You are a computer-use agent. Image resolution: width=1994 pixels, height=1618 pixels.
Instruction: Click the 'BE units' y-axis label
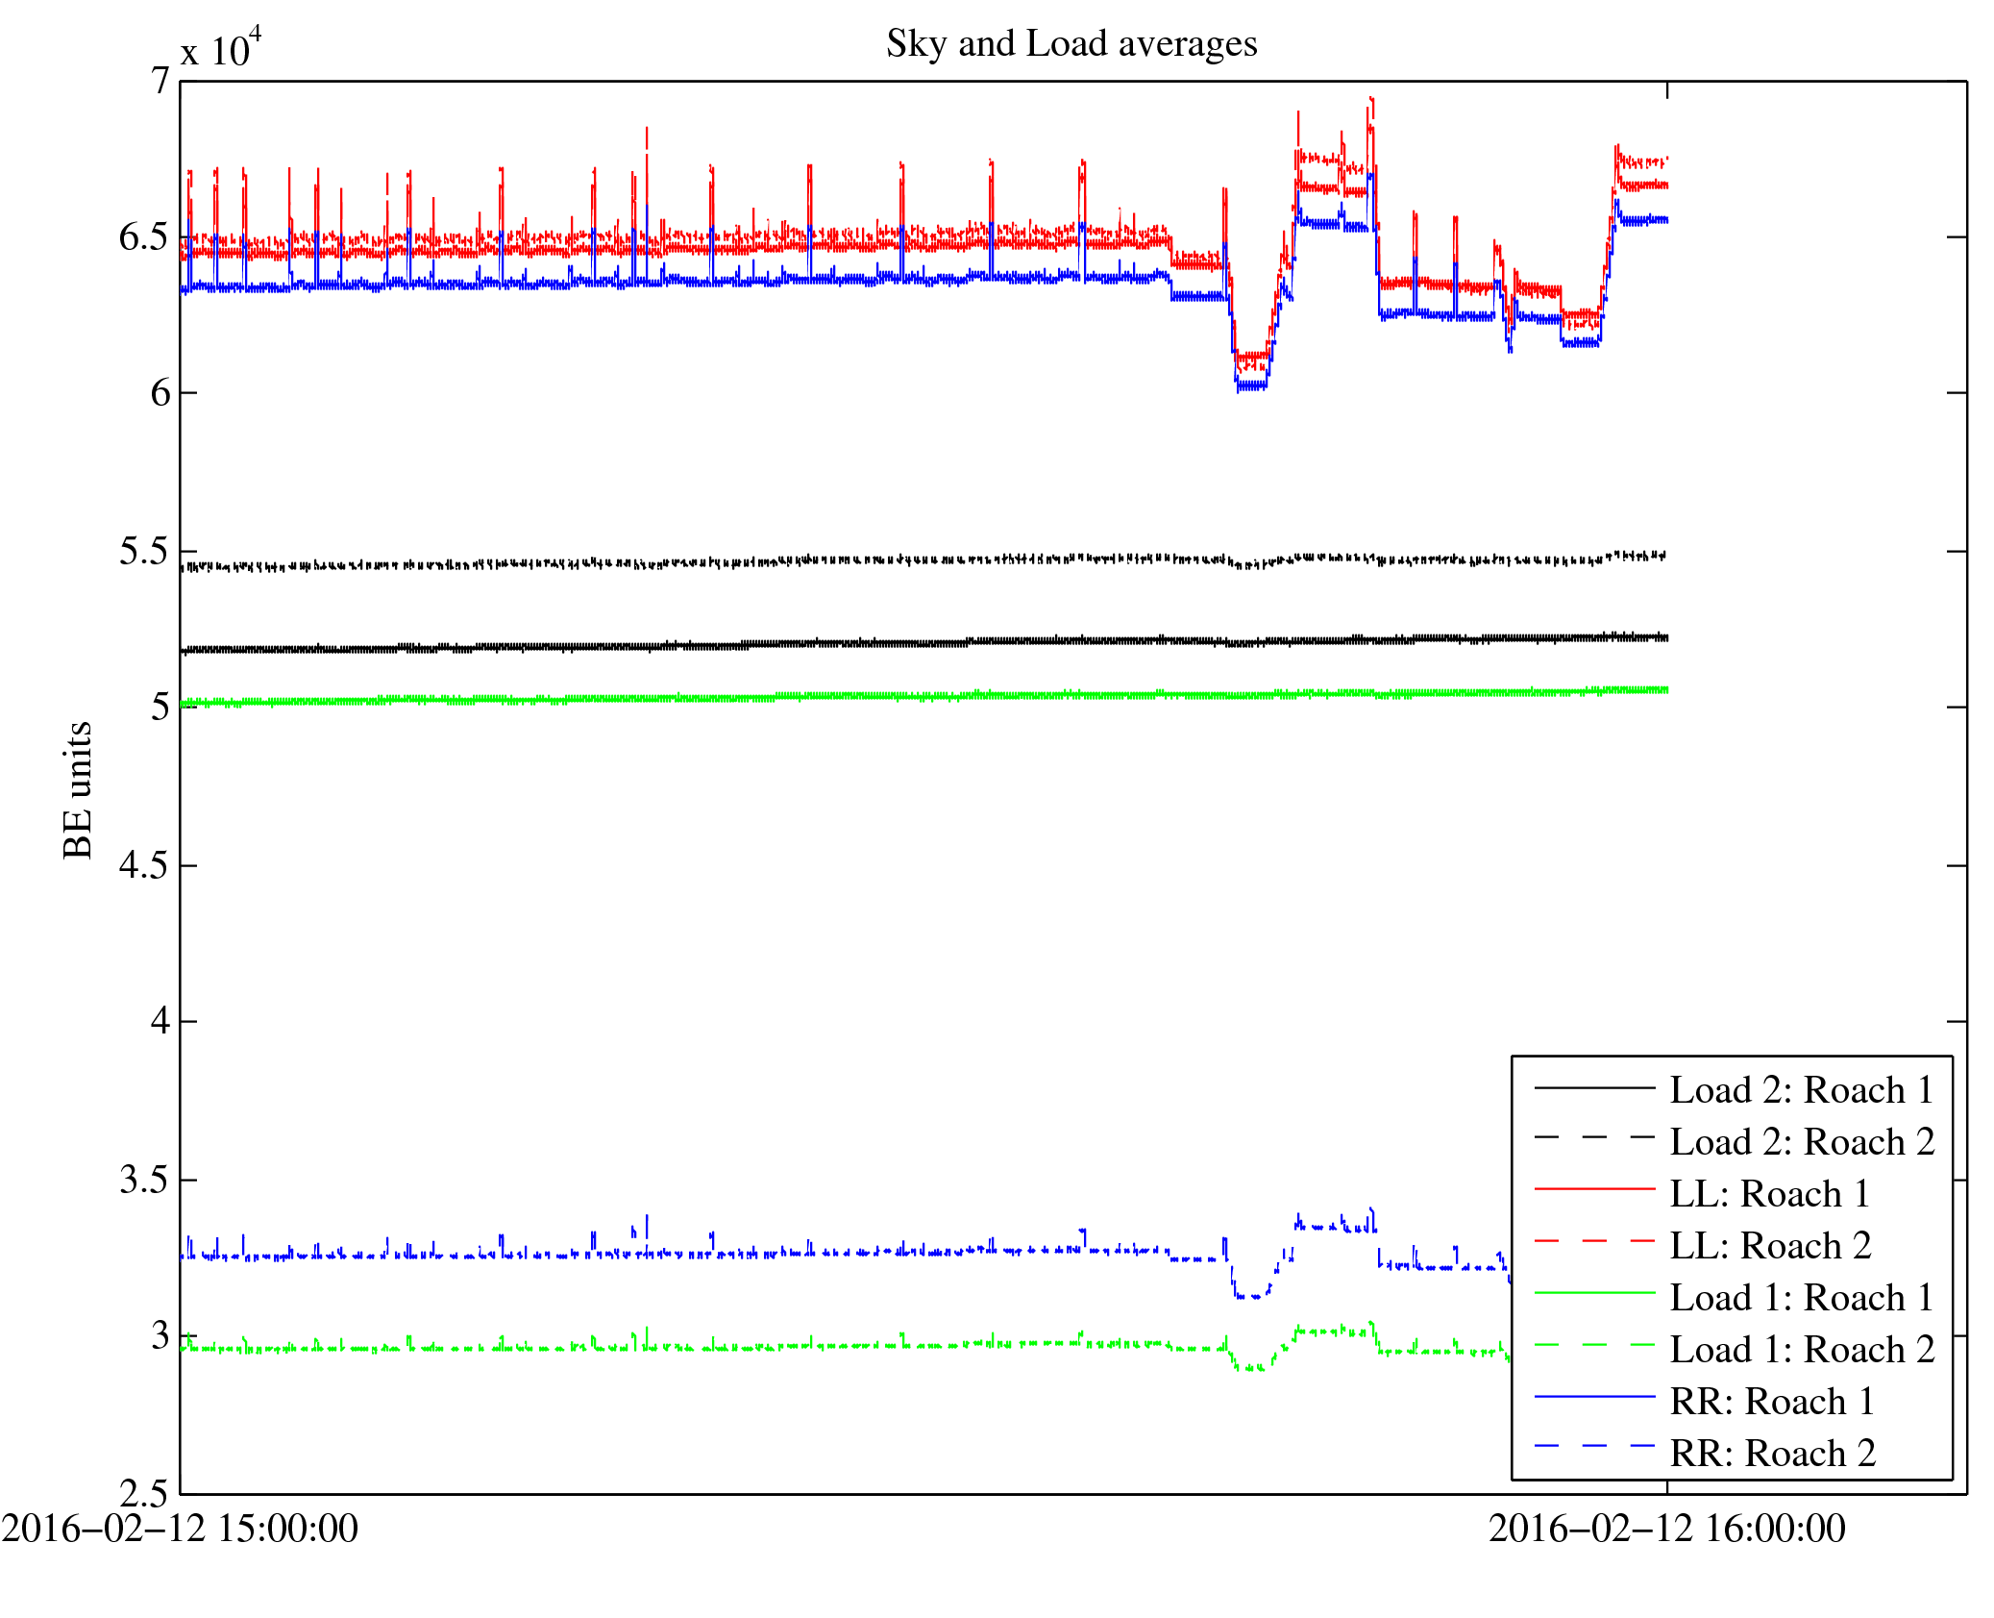point(77,790)
